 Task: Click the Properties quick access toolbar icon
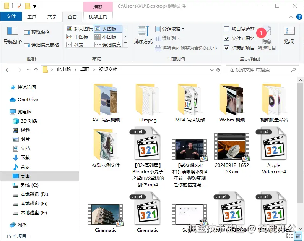point(19,6)
